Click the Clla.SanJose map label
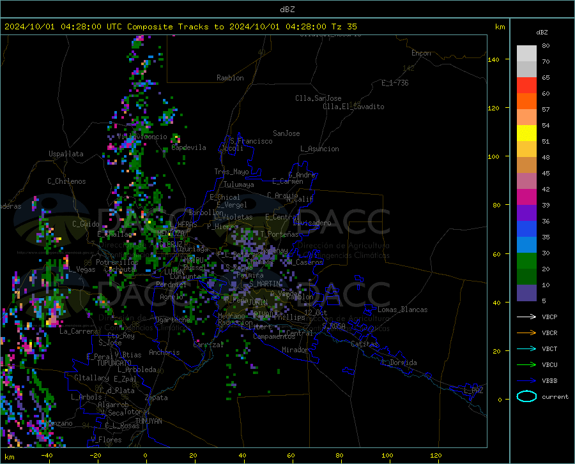Viewport: 575px width, 464px height. (318, 98)
